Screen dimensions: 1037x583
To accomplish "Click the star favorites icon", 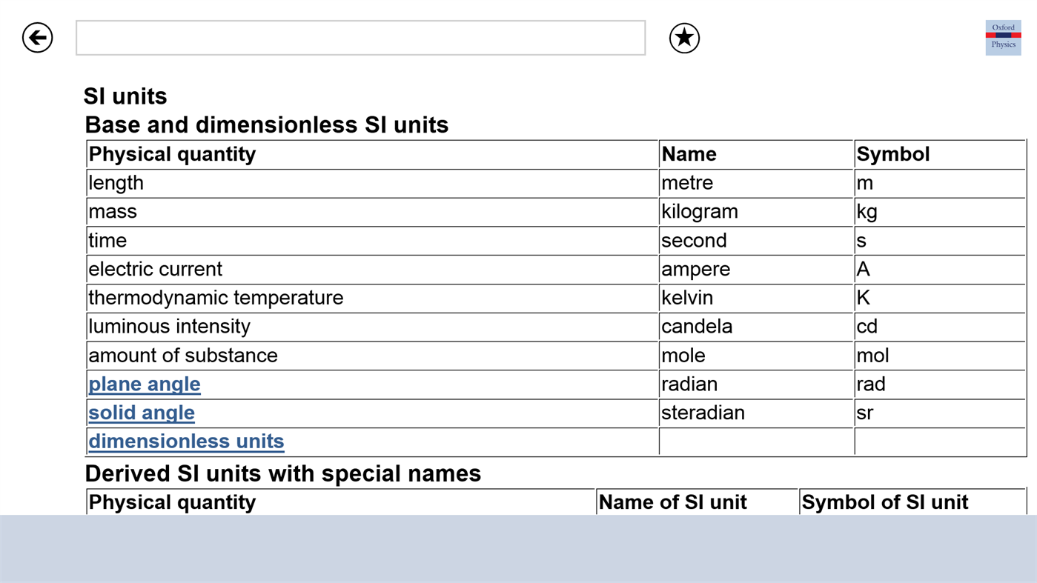I will (682, 36).
